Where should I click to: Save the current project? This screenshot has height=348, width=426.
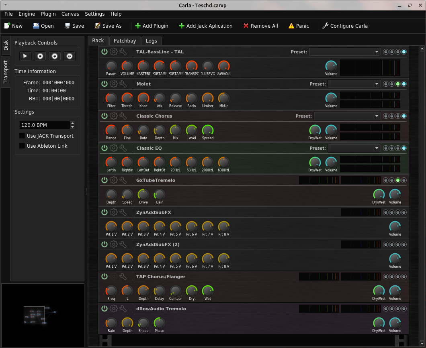(74, 26)
